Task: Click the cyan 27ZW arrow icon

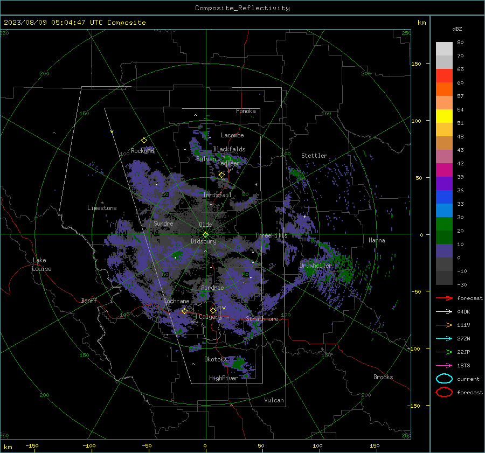Action: click(444, 338)
